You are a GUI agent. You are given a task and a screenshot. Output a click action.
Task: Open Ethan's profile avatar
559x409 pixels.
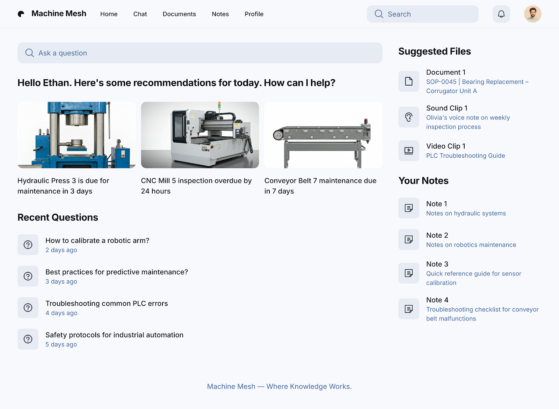click(x=533, y=14)
